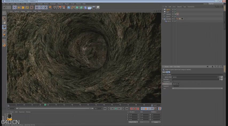Select the Live Selection tool
The width and height of the screenshot is (228, 126).
(x=14, y=7)
